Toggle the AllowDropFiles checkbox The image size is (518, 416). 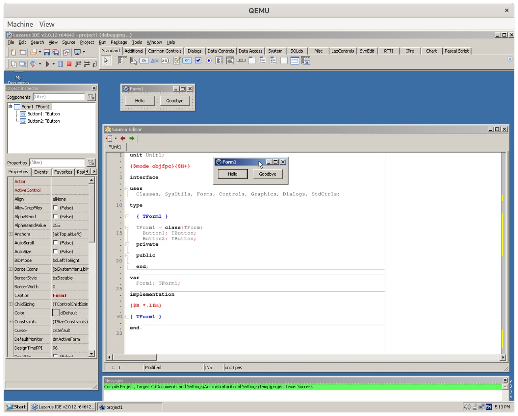click(x=56, y=208)
